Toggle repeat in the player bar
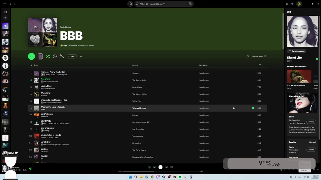 click(x=172, y=167)
